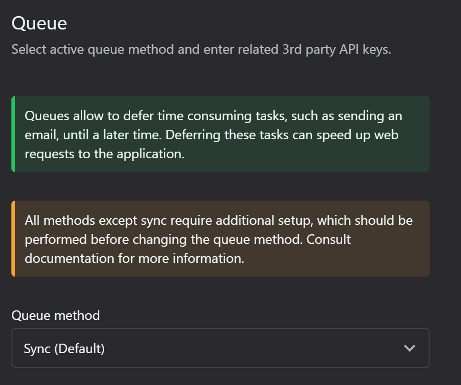The height and width of the screenshot is (385, 461).
Task: Click the orange accent bar on the warning alert
Action: coord(13,239)
